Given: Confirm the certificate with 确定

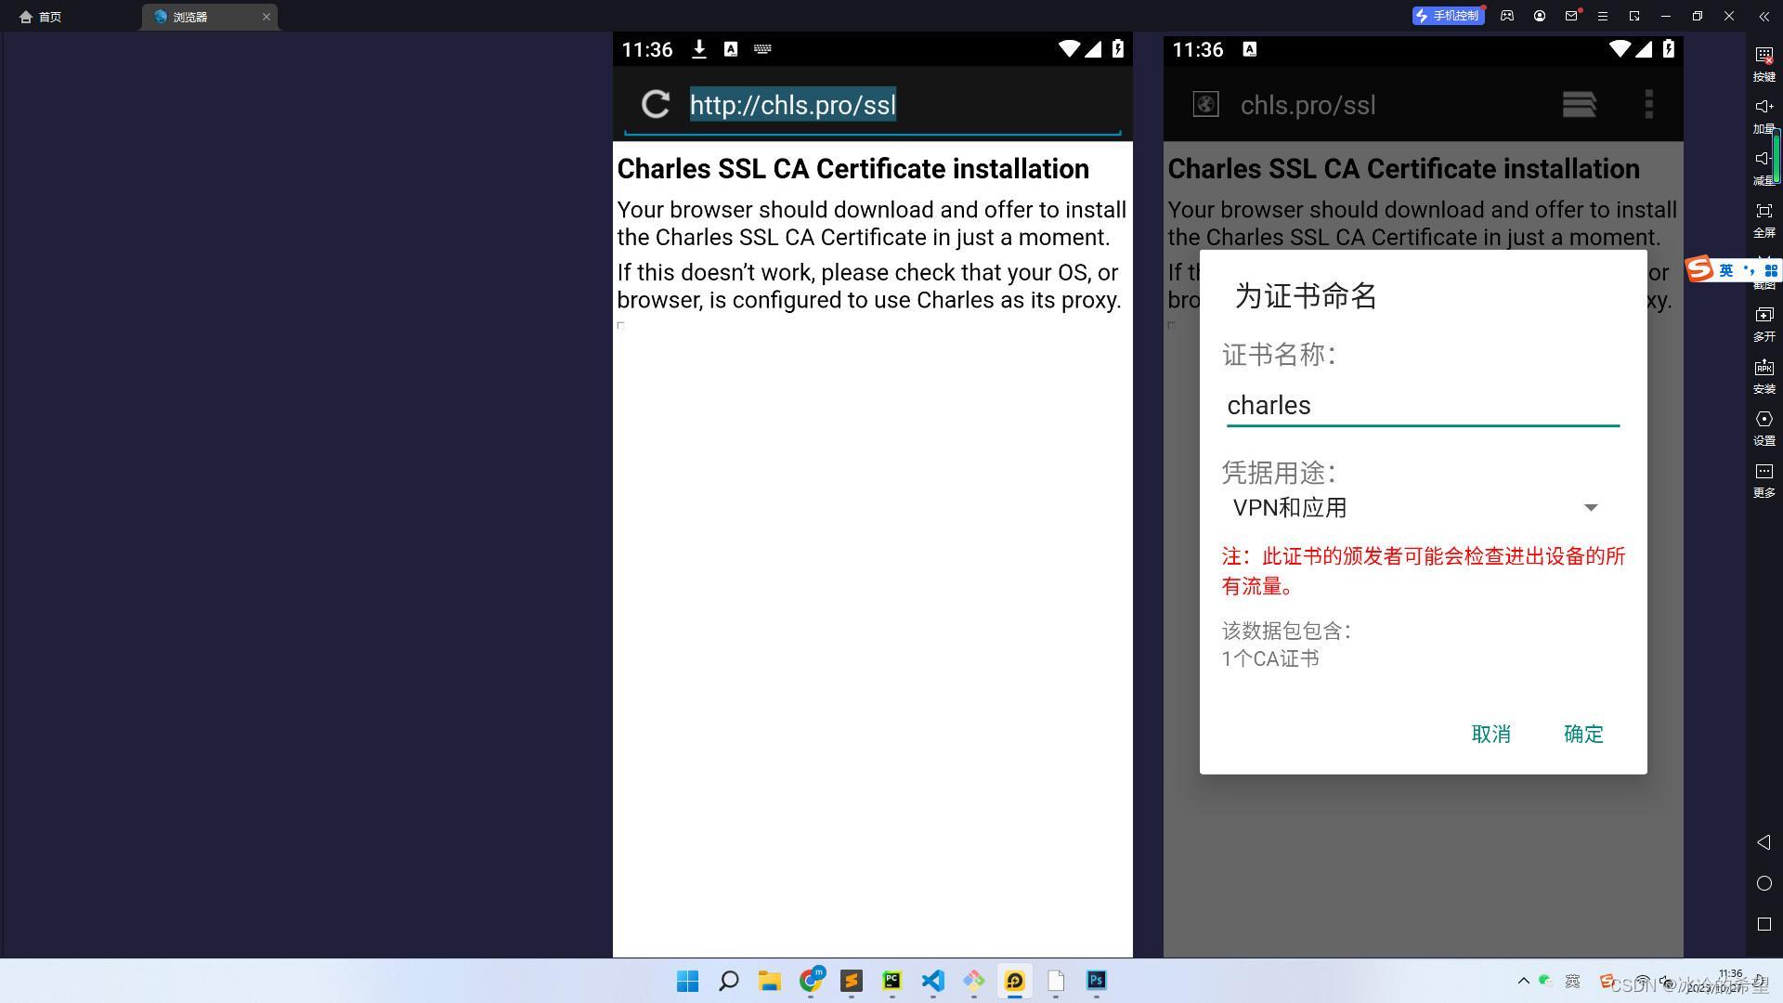Looking at the screenshot, I should pyautogui.click(x=1583, y=734).
